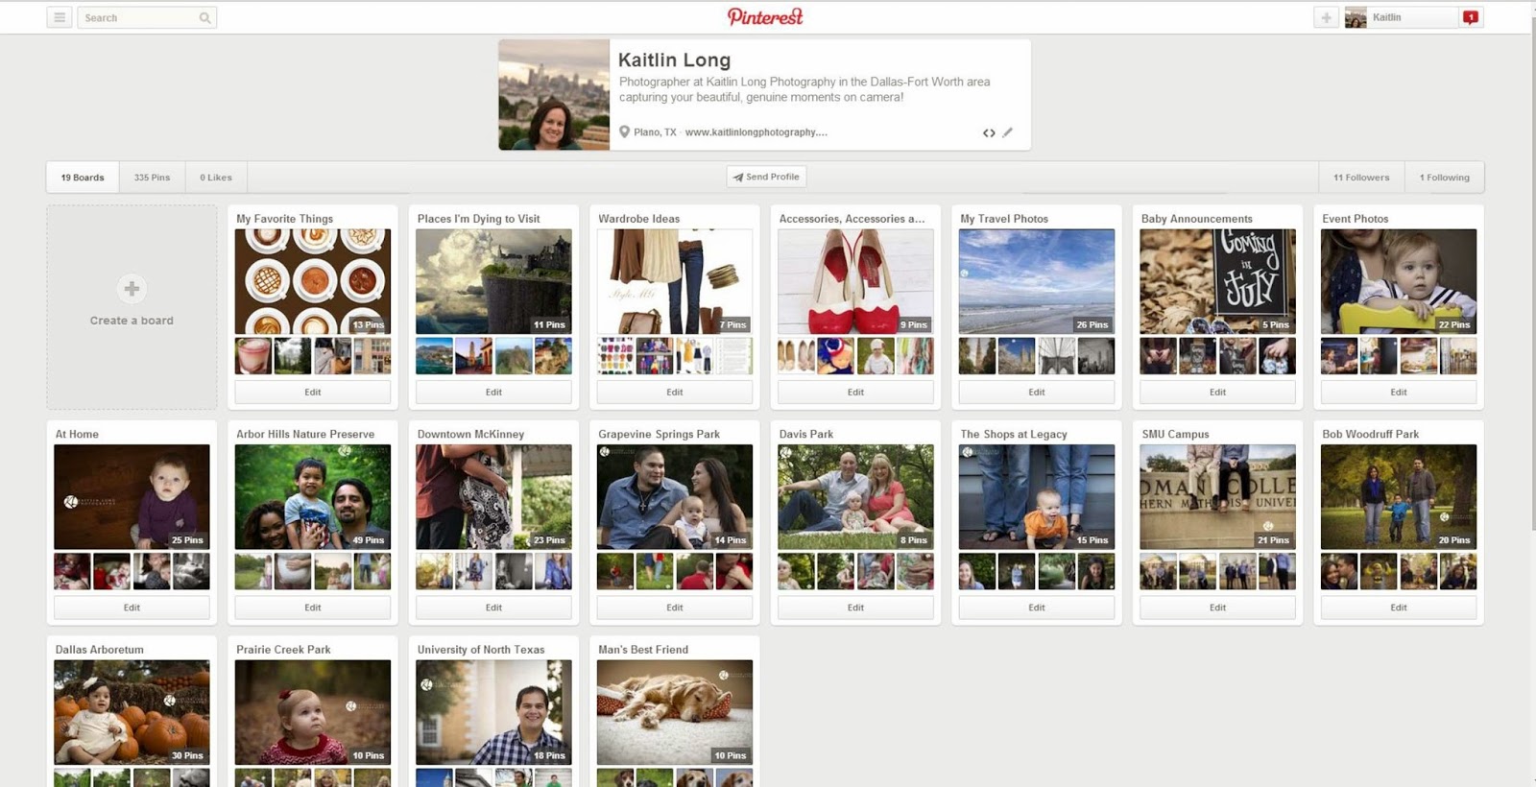Open the red notifications icon
The height and width of the screenshot is (787, 1536).
pos(1471,17)
